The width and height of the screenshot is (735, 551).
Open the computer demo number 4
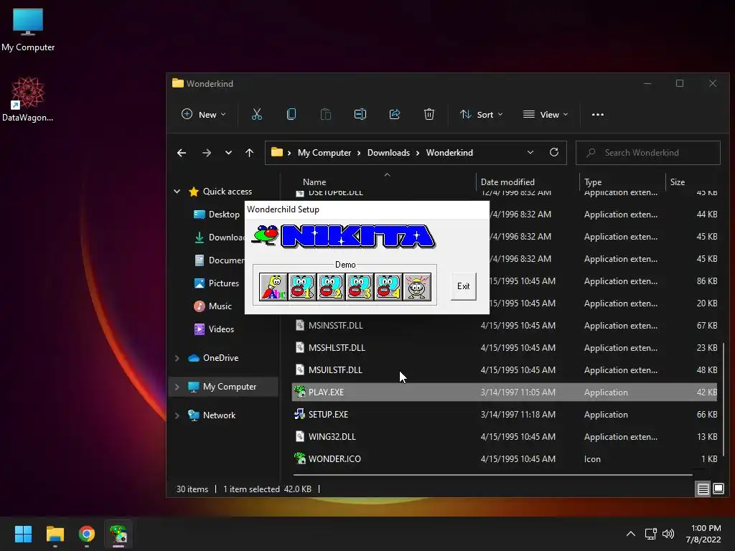click(x=388, y=287)
